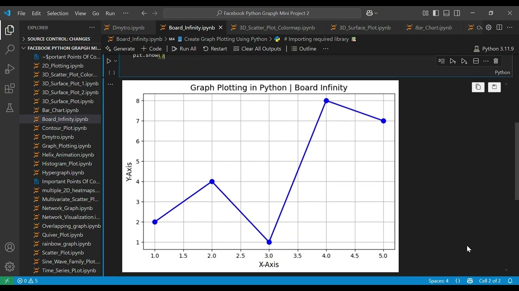Viewport: 519px width, 291px height.
Task: Click the notebook vertical scrollbar thumb
Action: 516,161
